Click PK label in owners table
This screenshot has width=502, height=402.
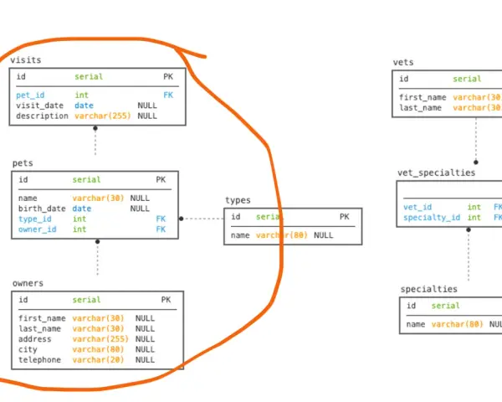tap(166, 300)
